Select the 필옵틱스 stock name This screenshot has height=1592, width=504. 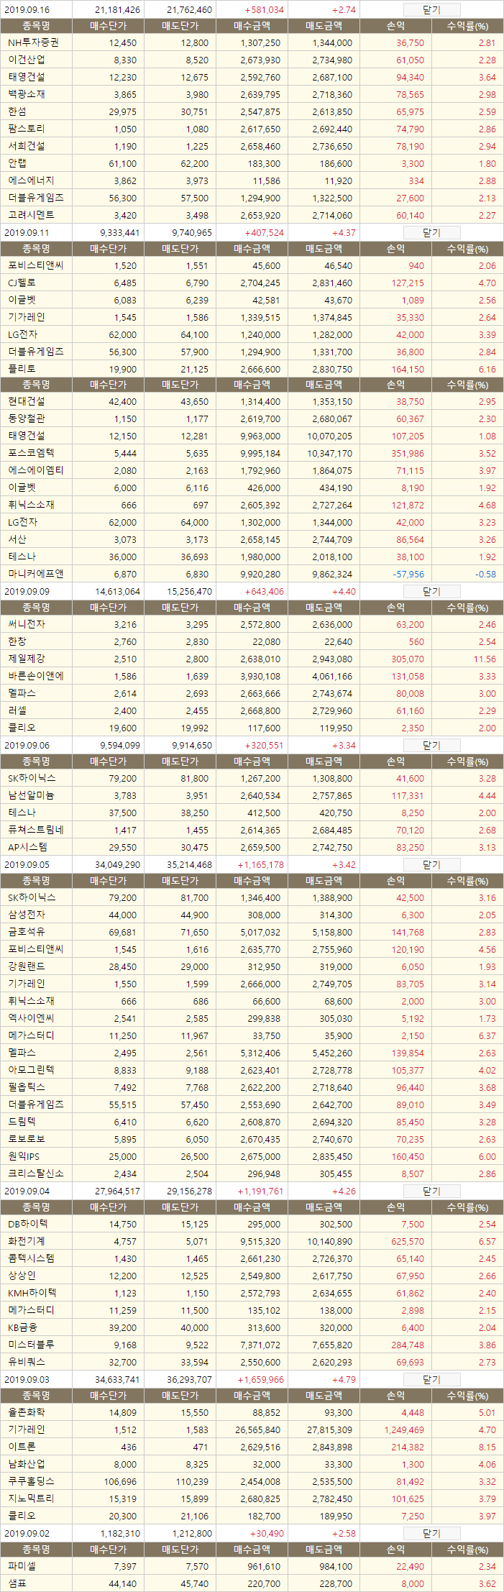tap(27, 1087)
